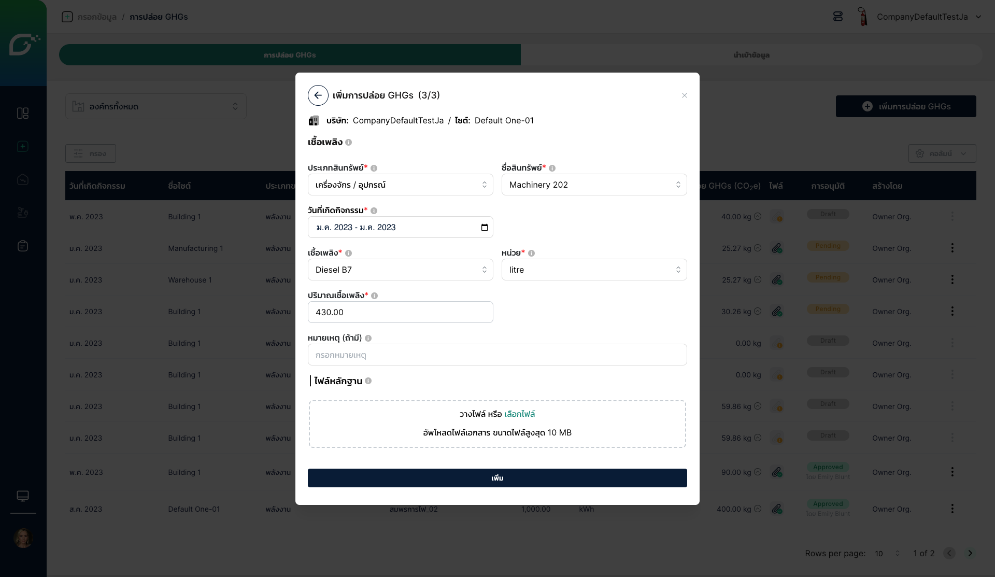The image size is (995, 577).
Task: Click info icon beside ไฟล์หลักฐาน heading
Action: [x=368, y=381]
